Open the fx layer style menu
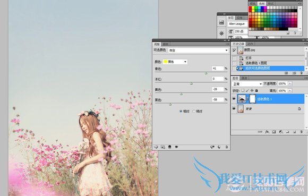 [267, 132]
